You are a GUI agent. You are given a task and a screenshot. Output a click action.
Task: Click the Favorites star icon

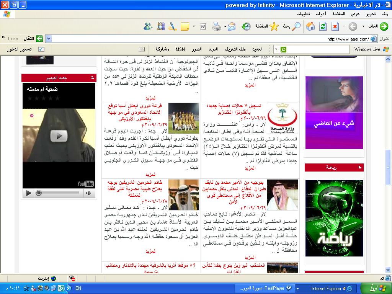[274, 26]
